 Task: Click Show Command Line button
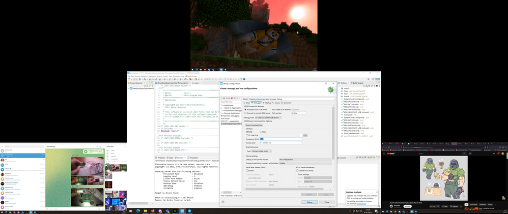coord(254,125)
